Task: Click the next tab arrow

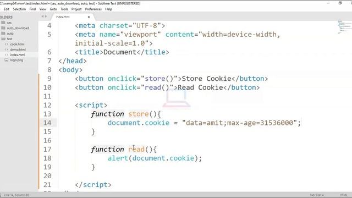Action: [46, 16]
